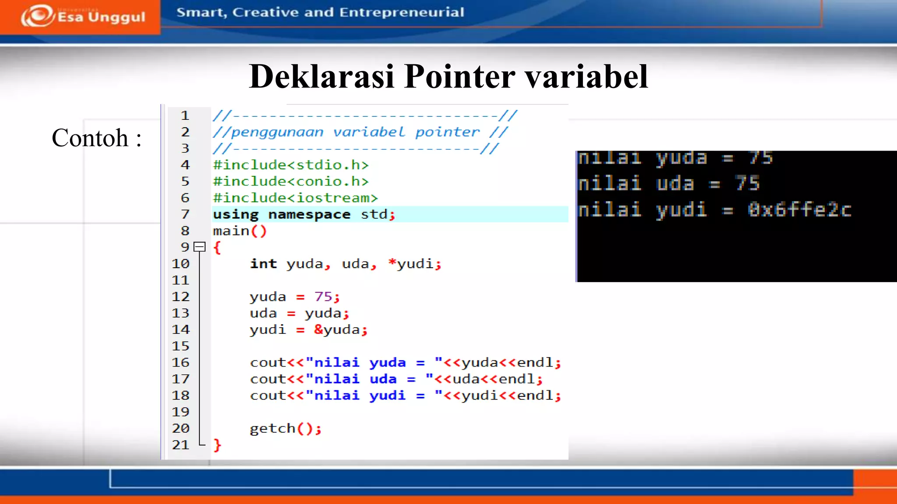Collapse the code fold marker at line 9

tap(199, 247)
